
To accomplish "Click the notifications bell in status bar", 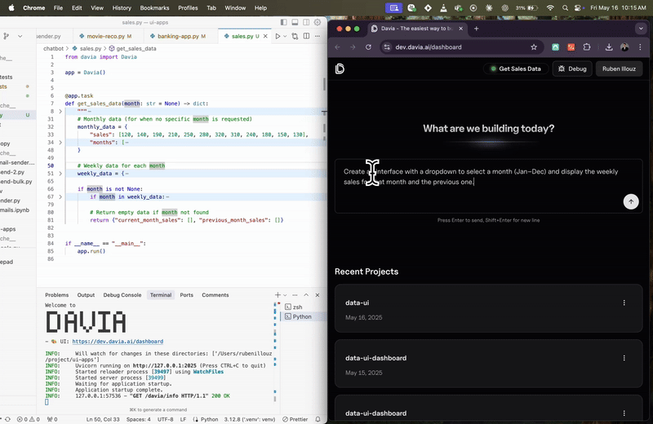I will pos(318,419).
